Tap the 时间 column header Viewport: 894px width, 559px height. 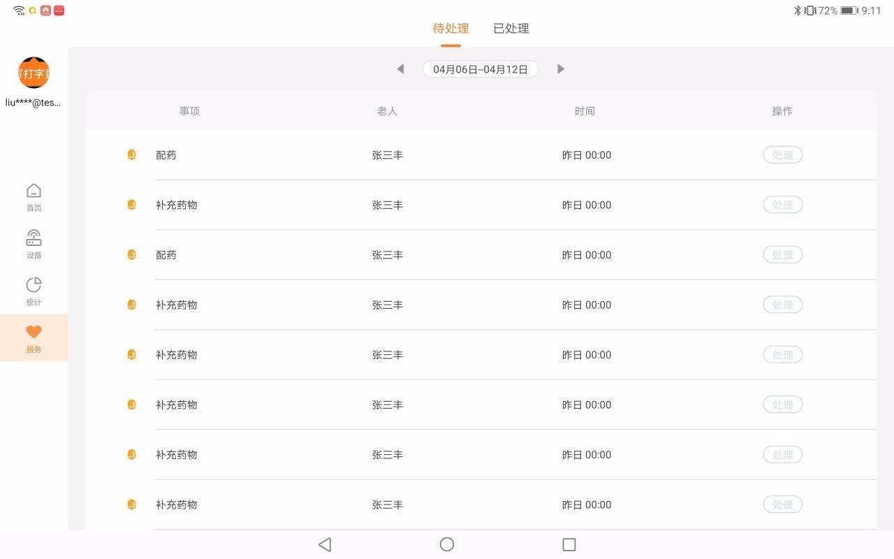tap(585, 111)
